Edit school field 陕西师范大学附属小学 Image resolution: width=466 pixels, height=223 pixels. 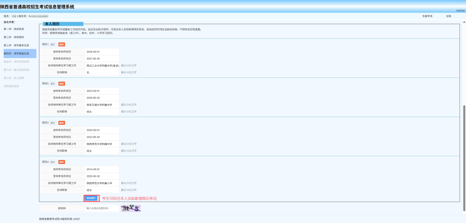102,183
